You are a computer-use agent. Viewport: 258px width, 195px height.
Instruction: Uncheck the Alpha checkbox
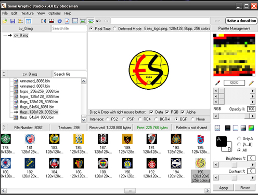[x=183, y=112]
